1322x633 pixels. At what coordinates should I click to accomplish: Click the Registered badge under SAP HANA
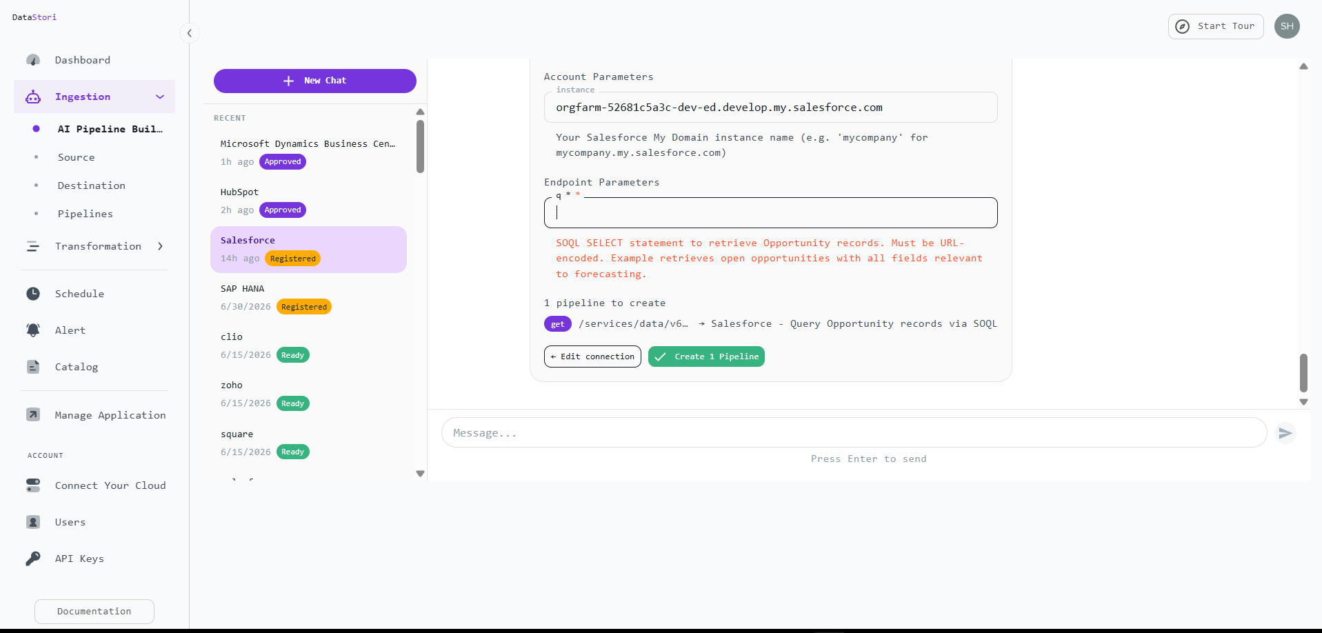[x=304, y=307]
